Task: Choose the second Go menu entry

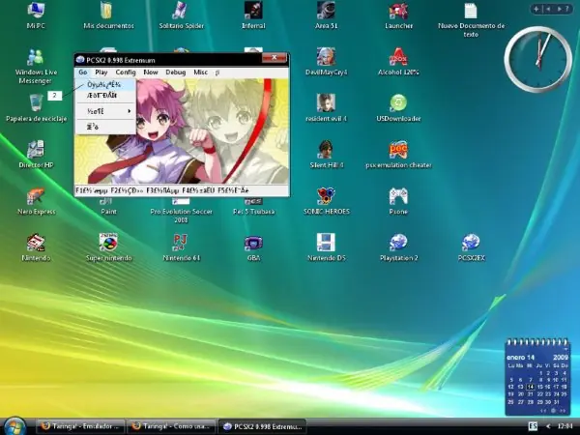Action: pos(105,96)
